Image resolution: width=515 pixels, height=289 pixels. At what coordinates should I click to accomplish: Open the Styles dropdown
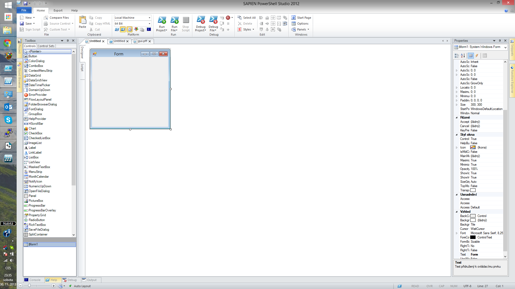point(246,29)
